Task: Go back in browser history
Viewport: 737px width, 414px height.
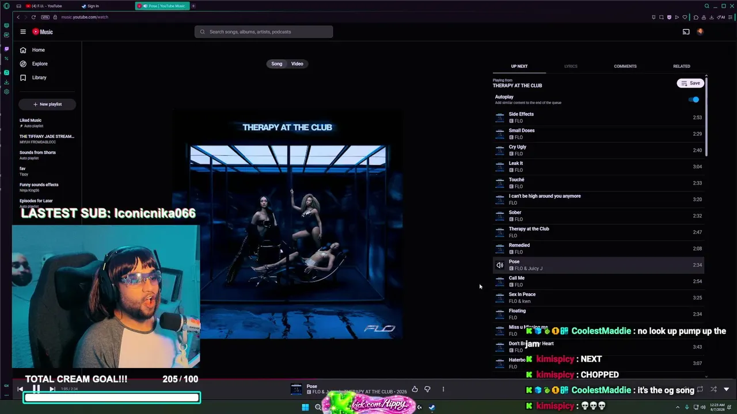Action: pos(18,17)
